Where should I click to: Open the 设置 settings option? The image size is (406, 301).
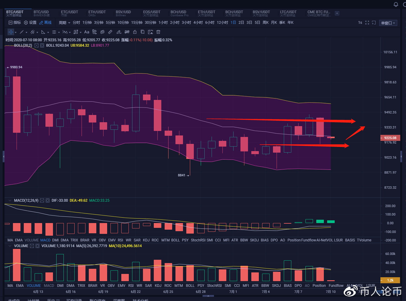(30, 23)
